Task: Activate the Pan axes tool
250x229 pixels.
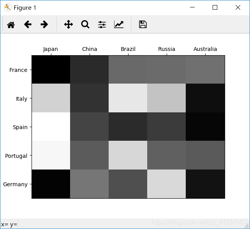Action: [69, 24]
